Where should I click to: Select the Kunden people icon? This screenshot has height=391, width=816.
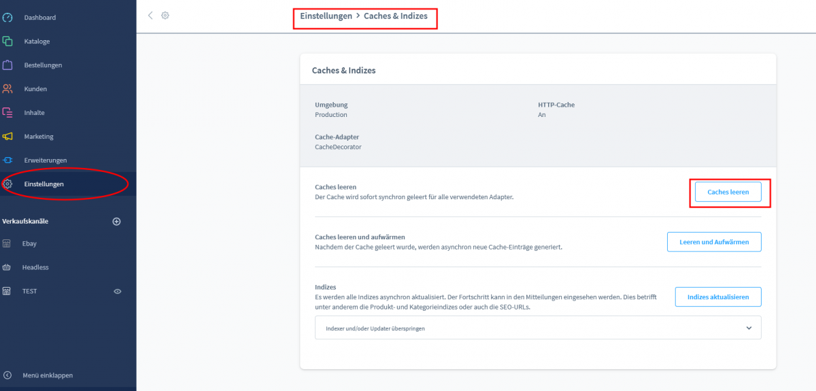[x=7, y=89]
